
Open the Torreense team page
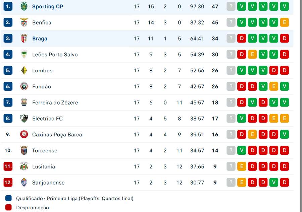tap(45, 151)
